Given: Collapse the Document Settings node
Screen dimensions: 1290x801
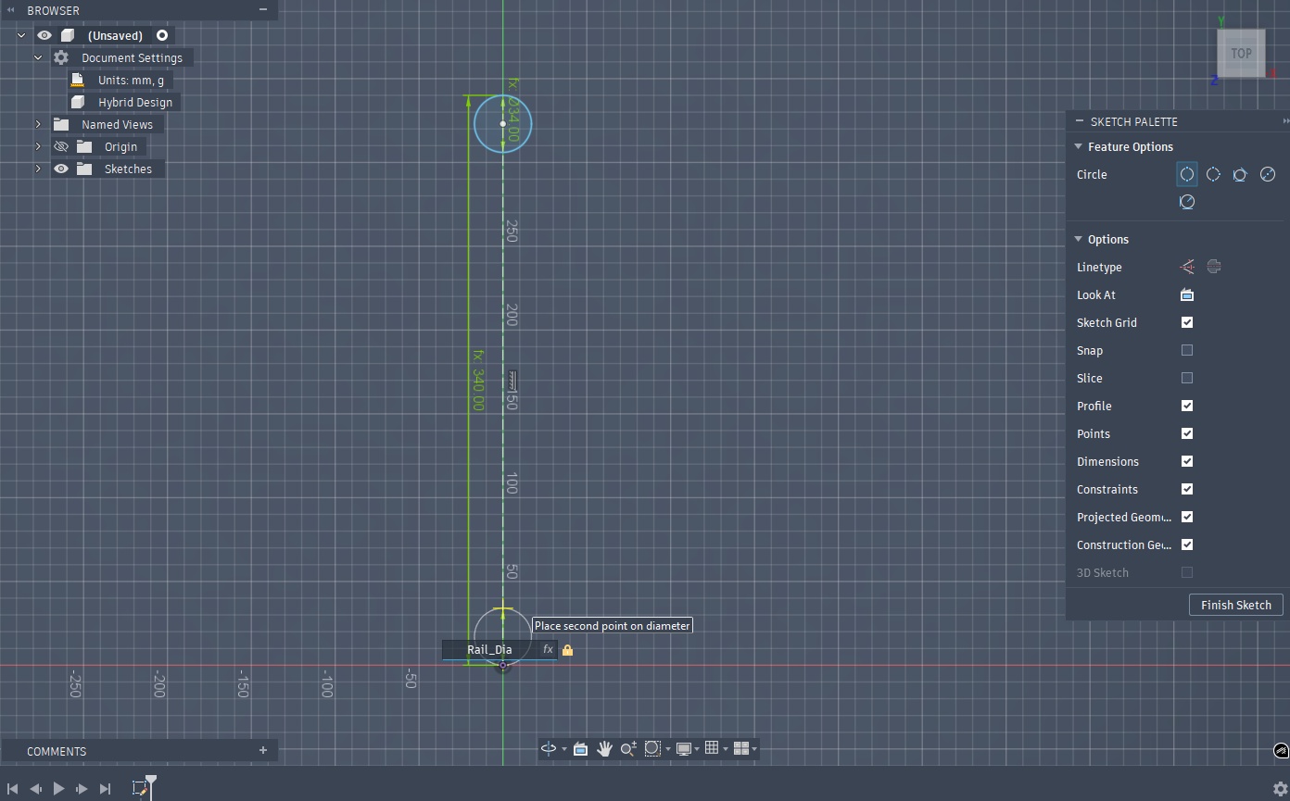Looking at the screenshot, I should [38, 57].
